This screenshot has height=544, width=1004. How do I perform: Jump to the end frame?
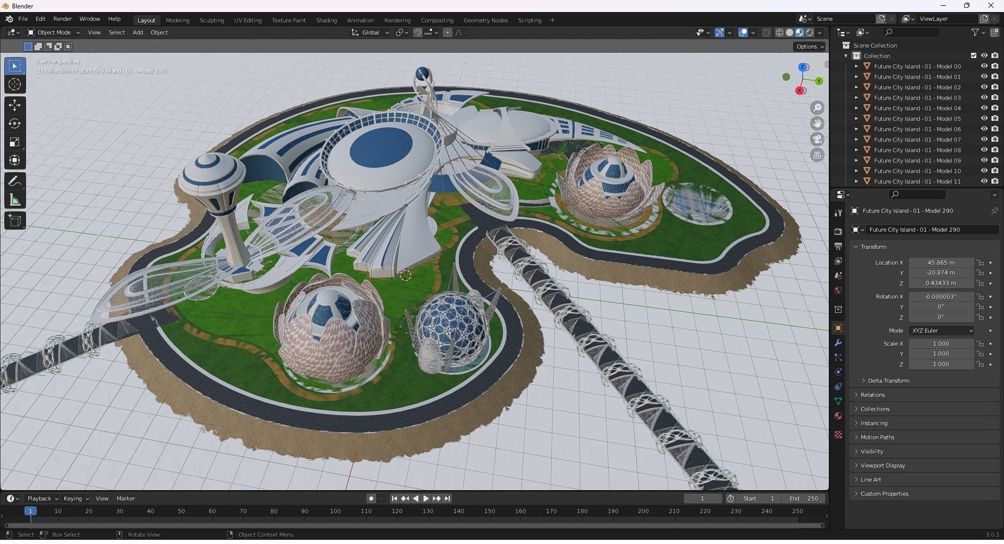447,498
